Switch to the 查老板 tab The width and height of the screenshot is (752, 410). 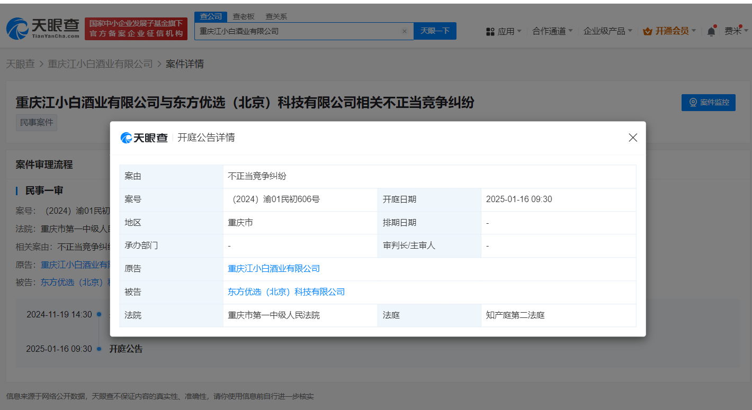point(243,16)
